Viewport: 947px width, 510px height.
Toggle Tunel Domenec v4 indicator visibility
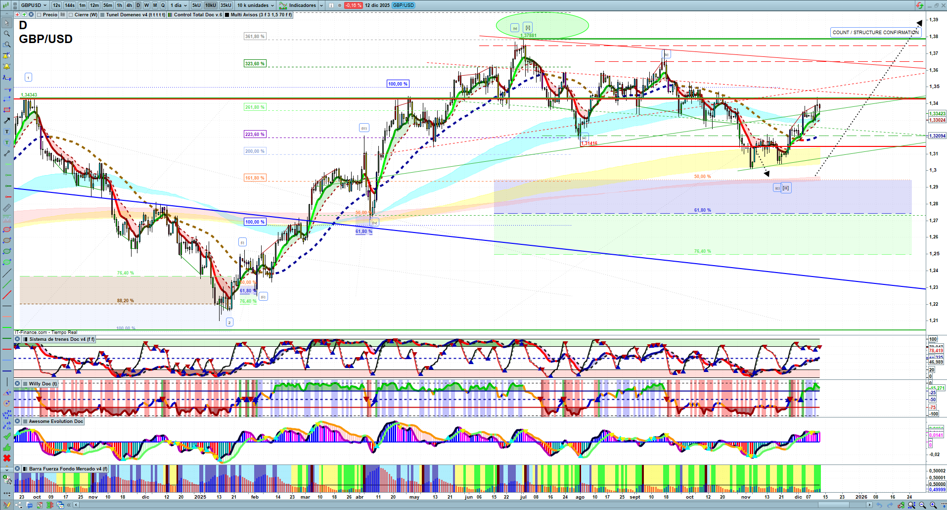coord(102,15)
